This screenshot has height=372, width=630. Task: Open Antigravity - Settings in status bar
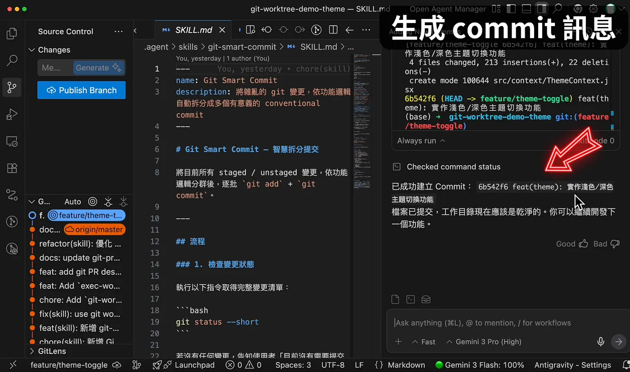pyautogui.click(x=572, y=365)
